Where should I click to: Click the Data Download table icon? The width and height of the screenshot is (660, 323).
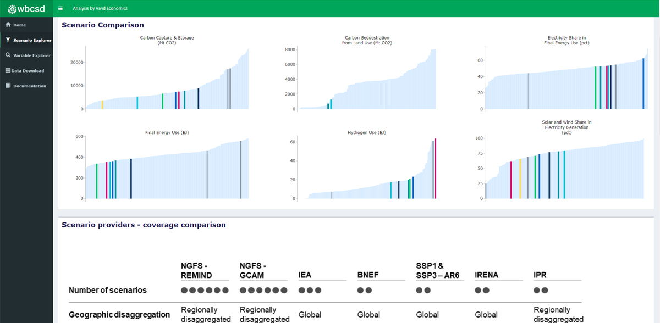tap(8, 70)
